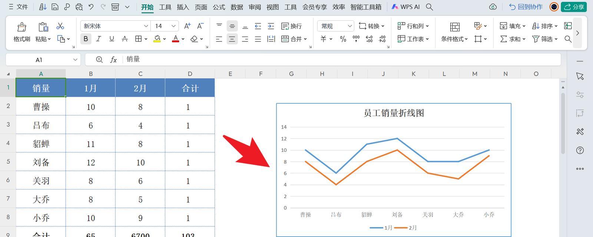This screenshot has height=237, width=593.
Task: Toggle Bold formatting
Action: (86, 39)
